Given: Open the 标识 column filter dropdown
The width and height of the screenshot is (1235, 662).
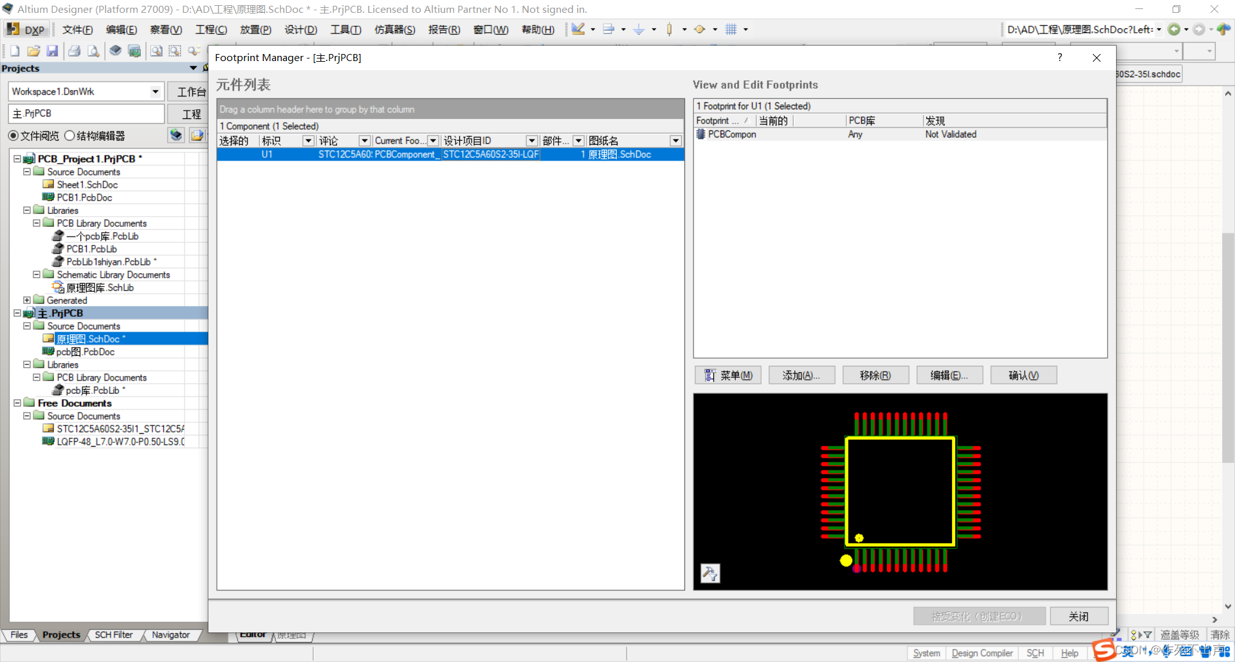Looking at the screenshot, I should pyautogui.click(x=308, y=141).
